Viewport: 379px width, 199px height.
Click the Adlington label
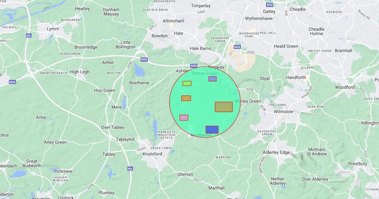[x=370, y=123]
